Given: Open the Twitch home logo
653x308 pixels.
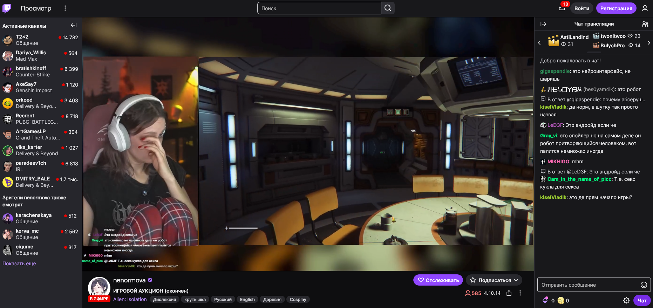Looking at the screenshot, I should click(7, 8).
